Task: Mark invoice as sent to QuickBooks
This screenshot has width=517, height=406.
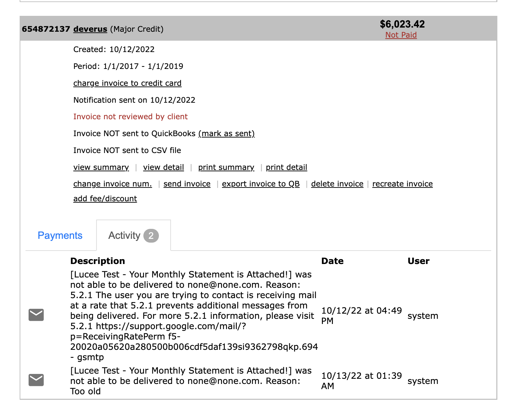Action: coord(226,133)
